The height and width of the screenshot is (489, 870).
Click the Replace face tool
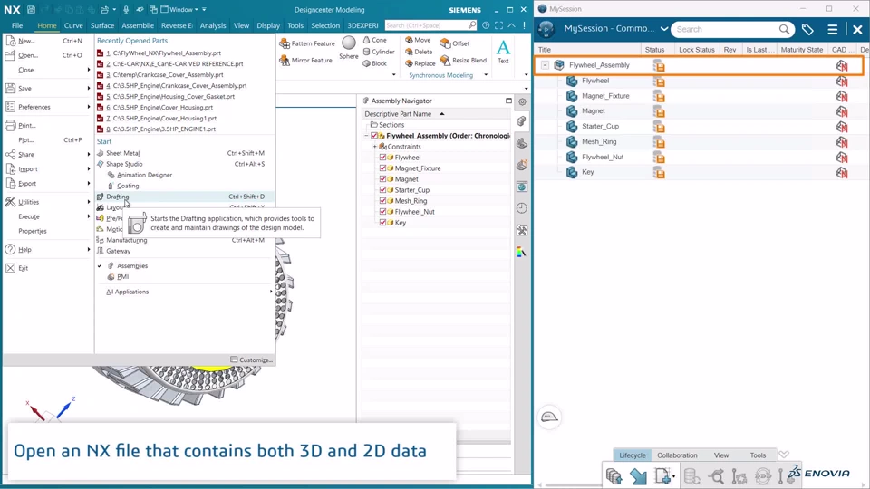[x=420, y=63]
